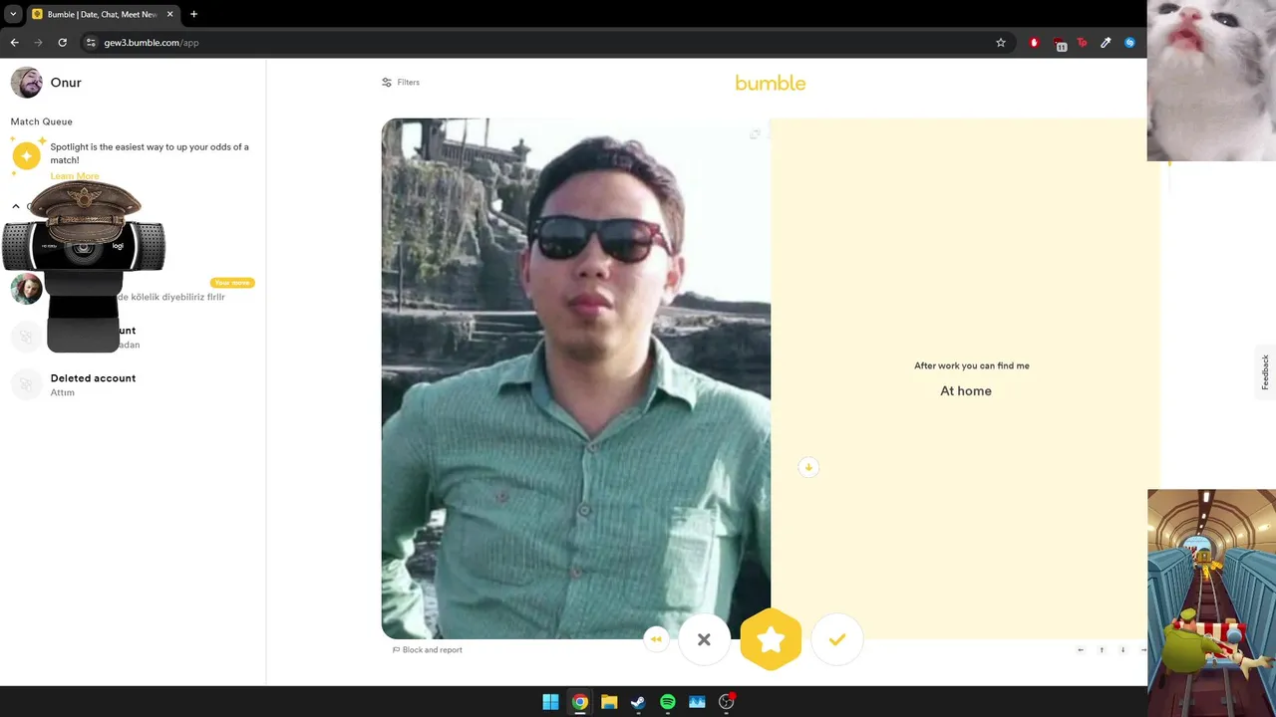1276x717 pixels.
Task: View site information icon in address bar
Action: (x=91, y=43)
